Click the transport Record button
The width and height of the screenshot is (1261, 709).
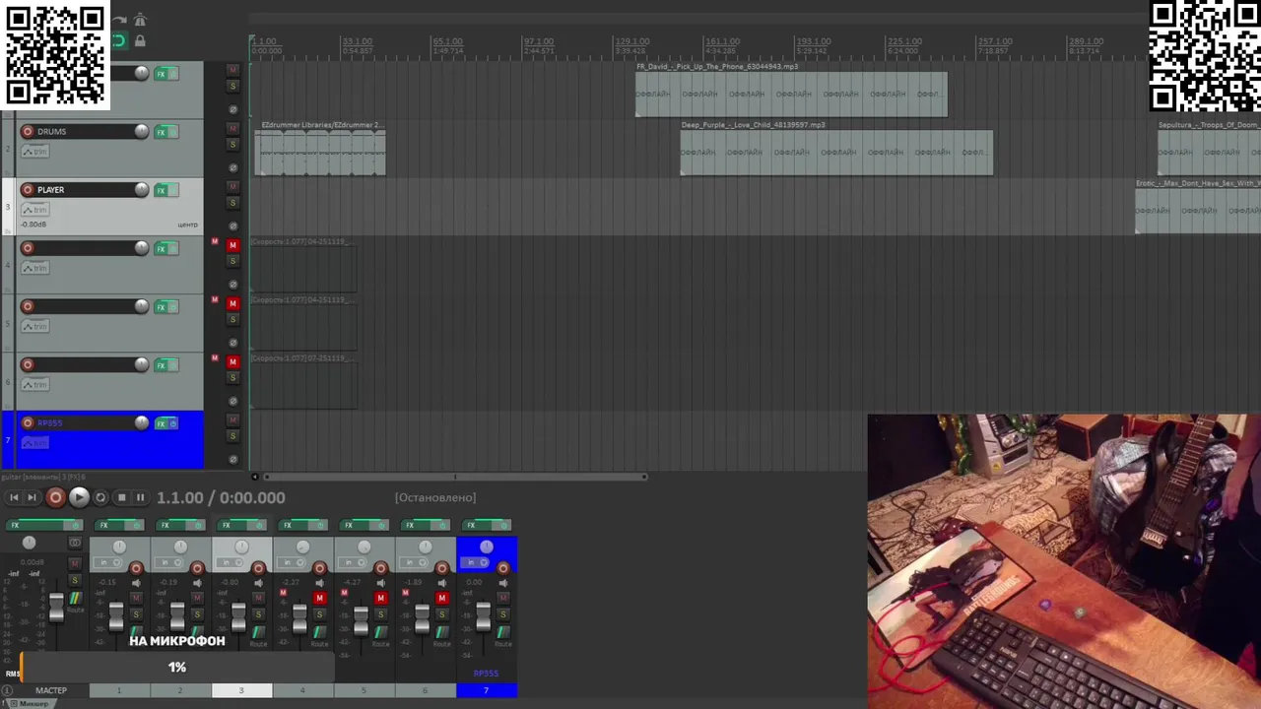coord(56,497)
